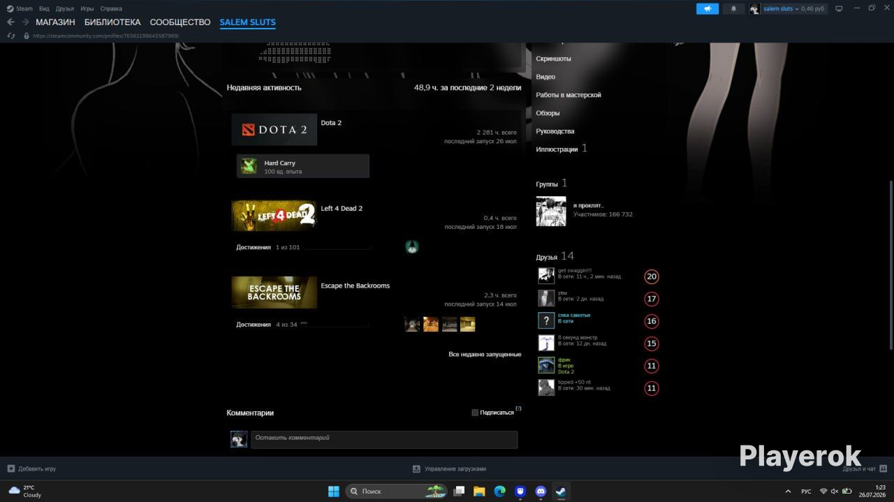This screenshot has height=502, width=894.
Task: Open Все недавно запущенные link
Action: click(x=485, y=355)
